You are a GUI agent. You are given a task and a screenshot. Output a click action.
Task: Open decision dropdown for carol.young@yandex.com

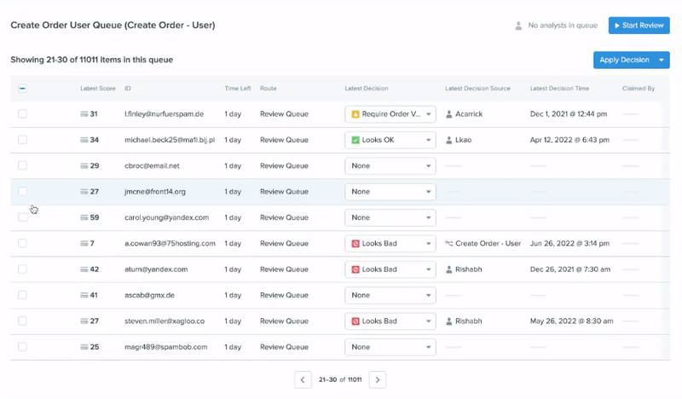[x=390, y=217]
